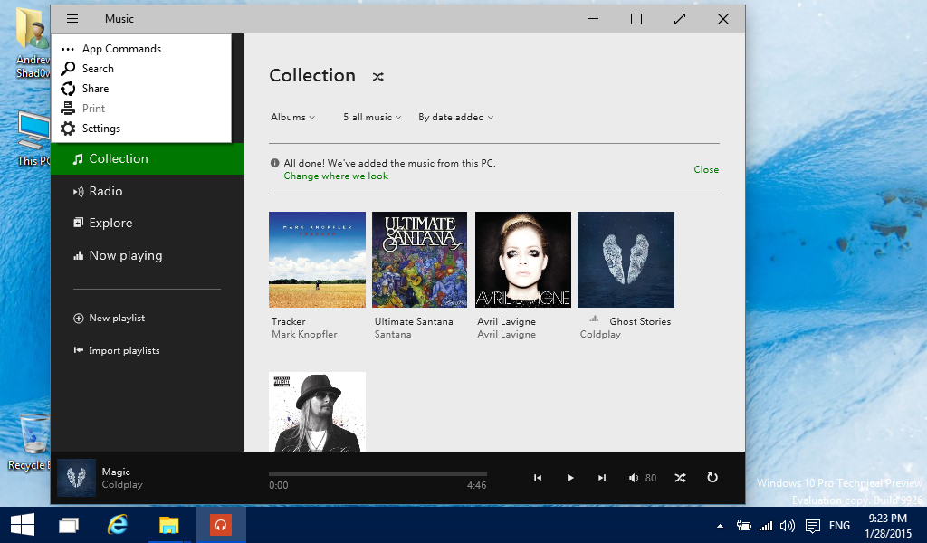This screenshot has width=927, height=543.
Task: Click the info icon in the notification
Action: tap(275, 163)
